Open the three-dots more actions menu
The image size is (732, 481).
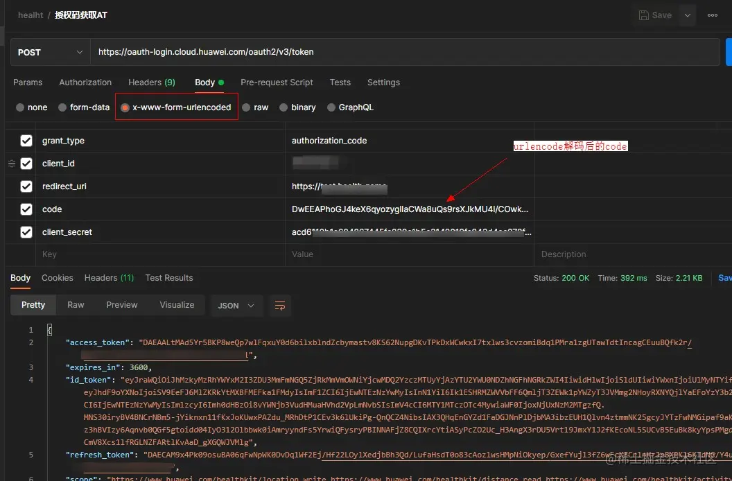[713, 15]
